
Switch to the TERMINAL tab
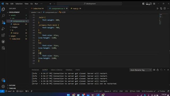(x=69, y=70)
